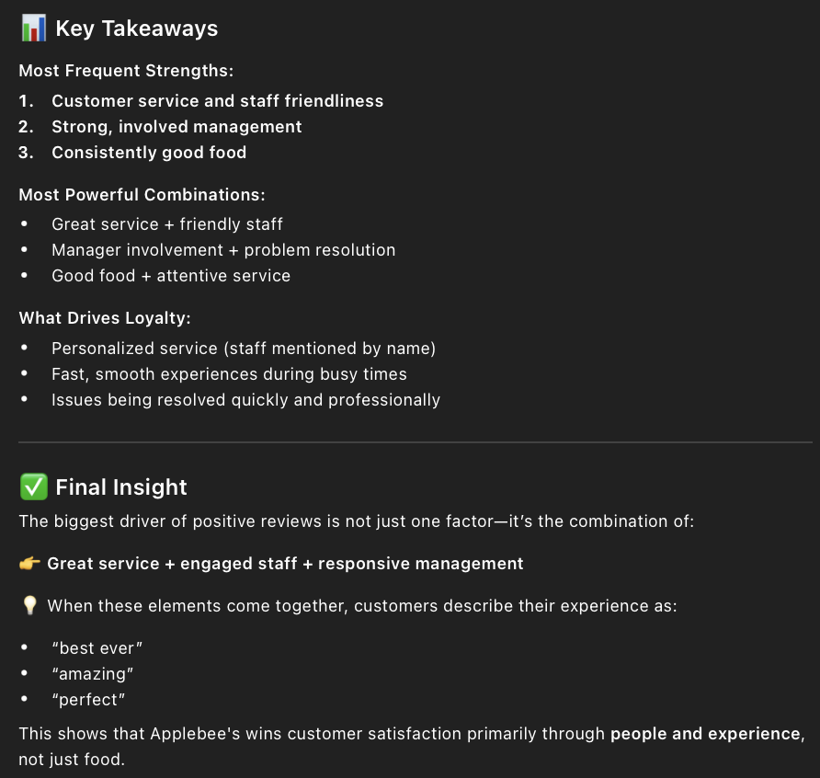Click the "Strong, involved management" list item
820x778 pixels.
point(177,127)
